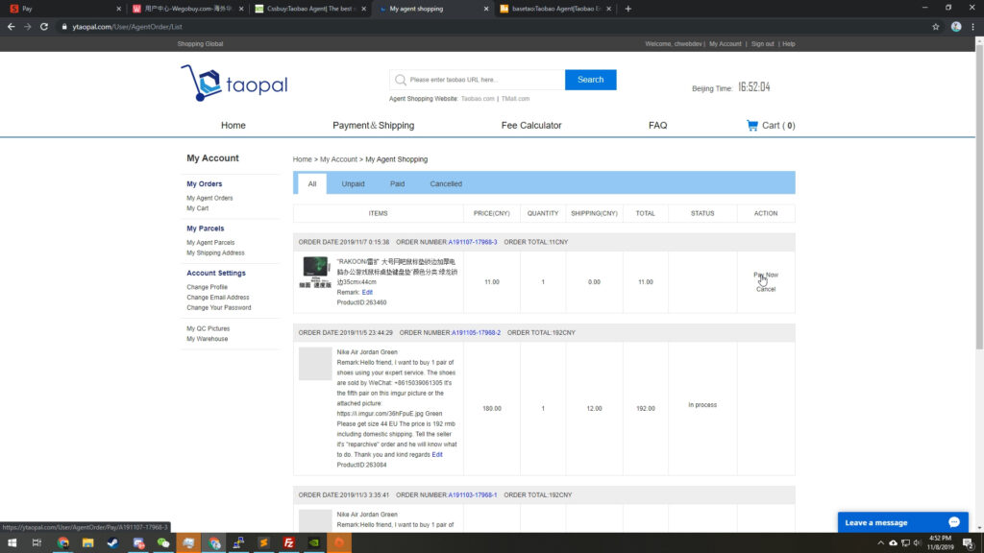Click the browser forward arrow
The height and width of the screenshot is (553, 984).
tap(28, 27)
